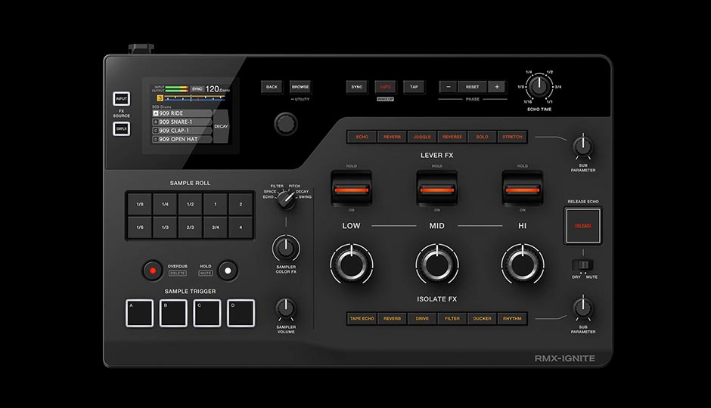The height and width of the screenshot is (408, 711).
Task: Select the DUCKER Isolate FX type
Action: (482, 319)
